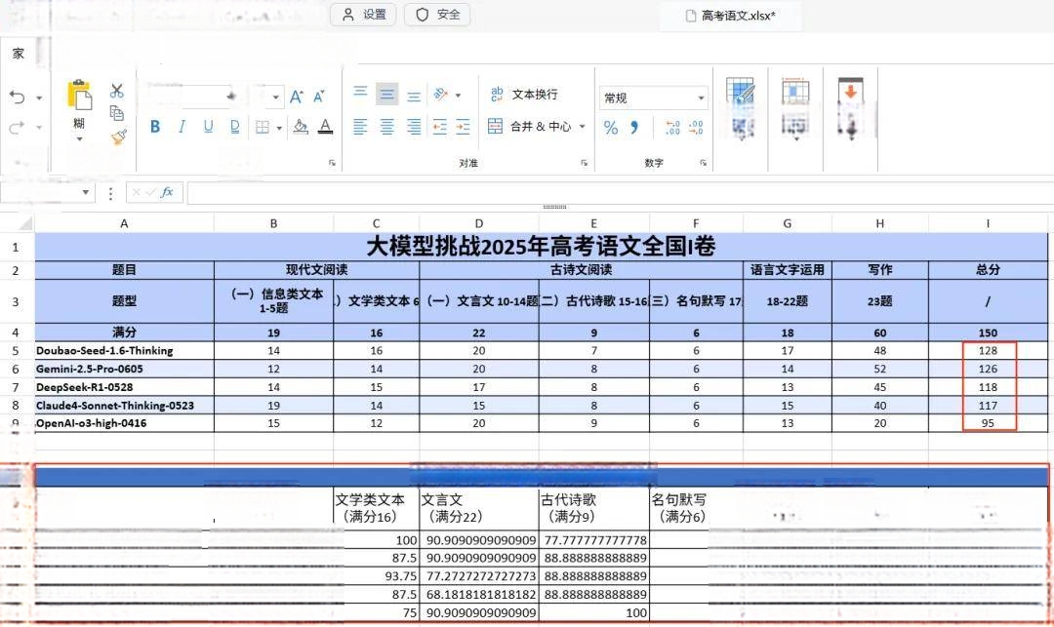The height and width of the screenshot is (627, 1054).
Task: Open the 合并 & 中心 dropdown arrow
Action: (x=582, y=126)
